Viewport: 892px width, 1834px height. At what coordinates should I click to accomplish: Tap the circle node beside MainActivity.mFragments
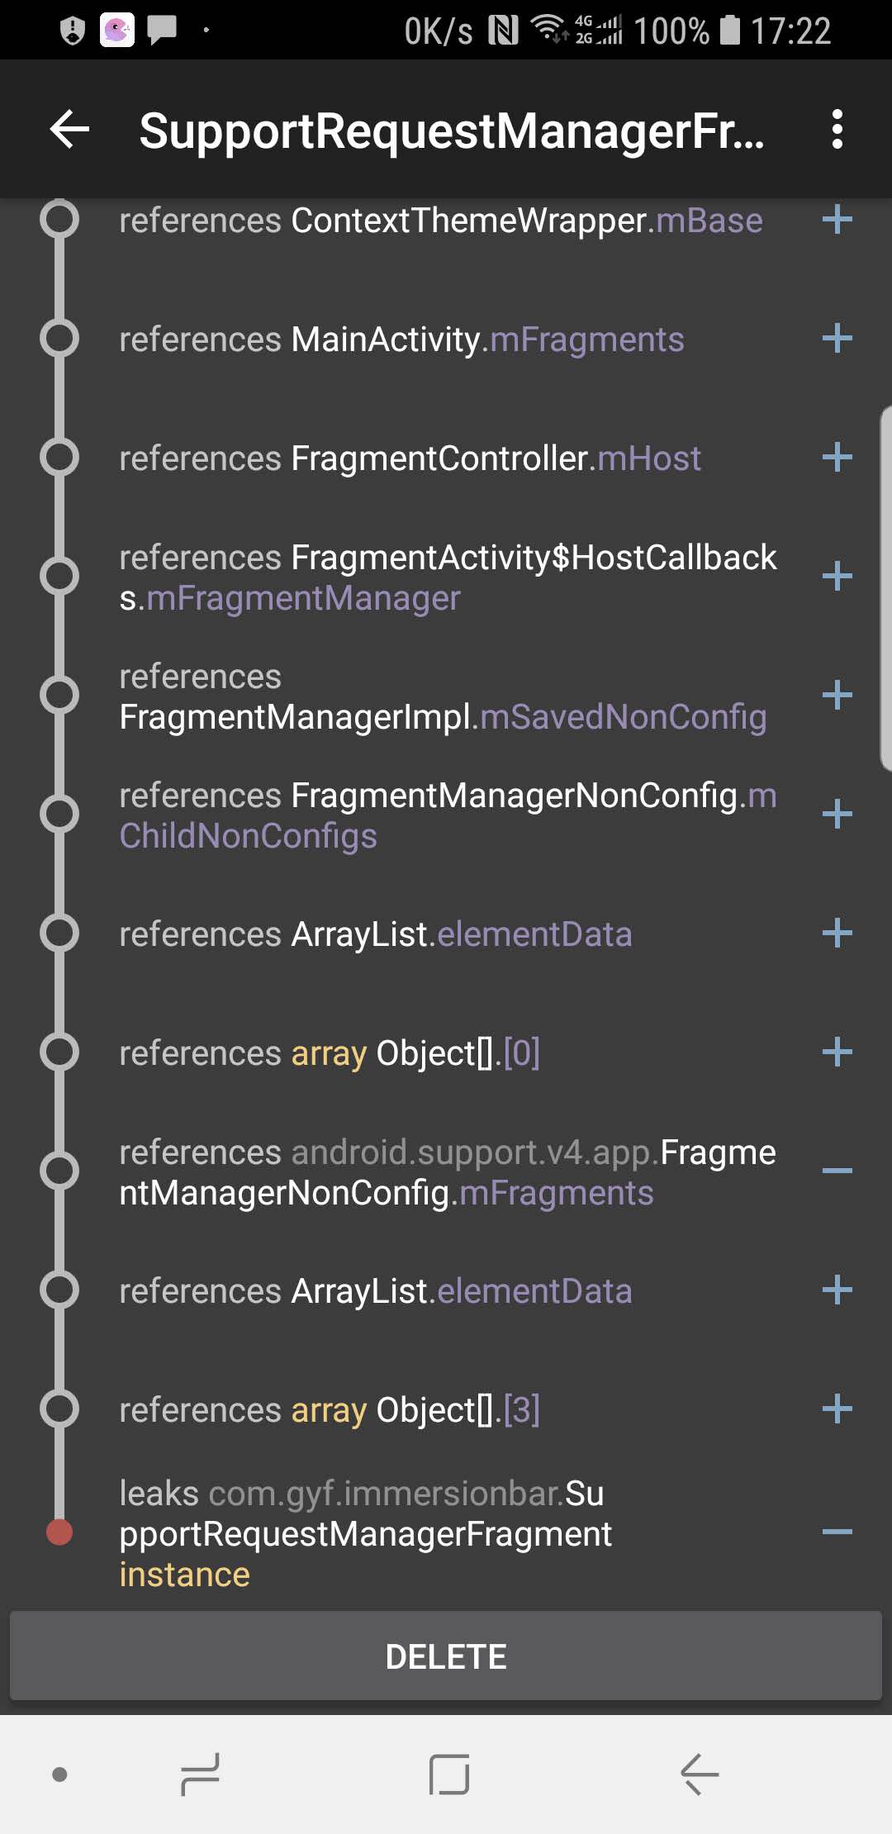point(59,339)
